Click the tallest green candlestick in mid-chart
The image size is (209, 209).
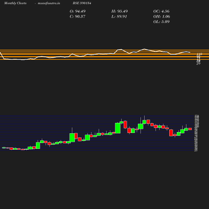[x=118, y=128]
